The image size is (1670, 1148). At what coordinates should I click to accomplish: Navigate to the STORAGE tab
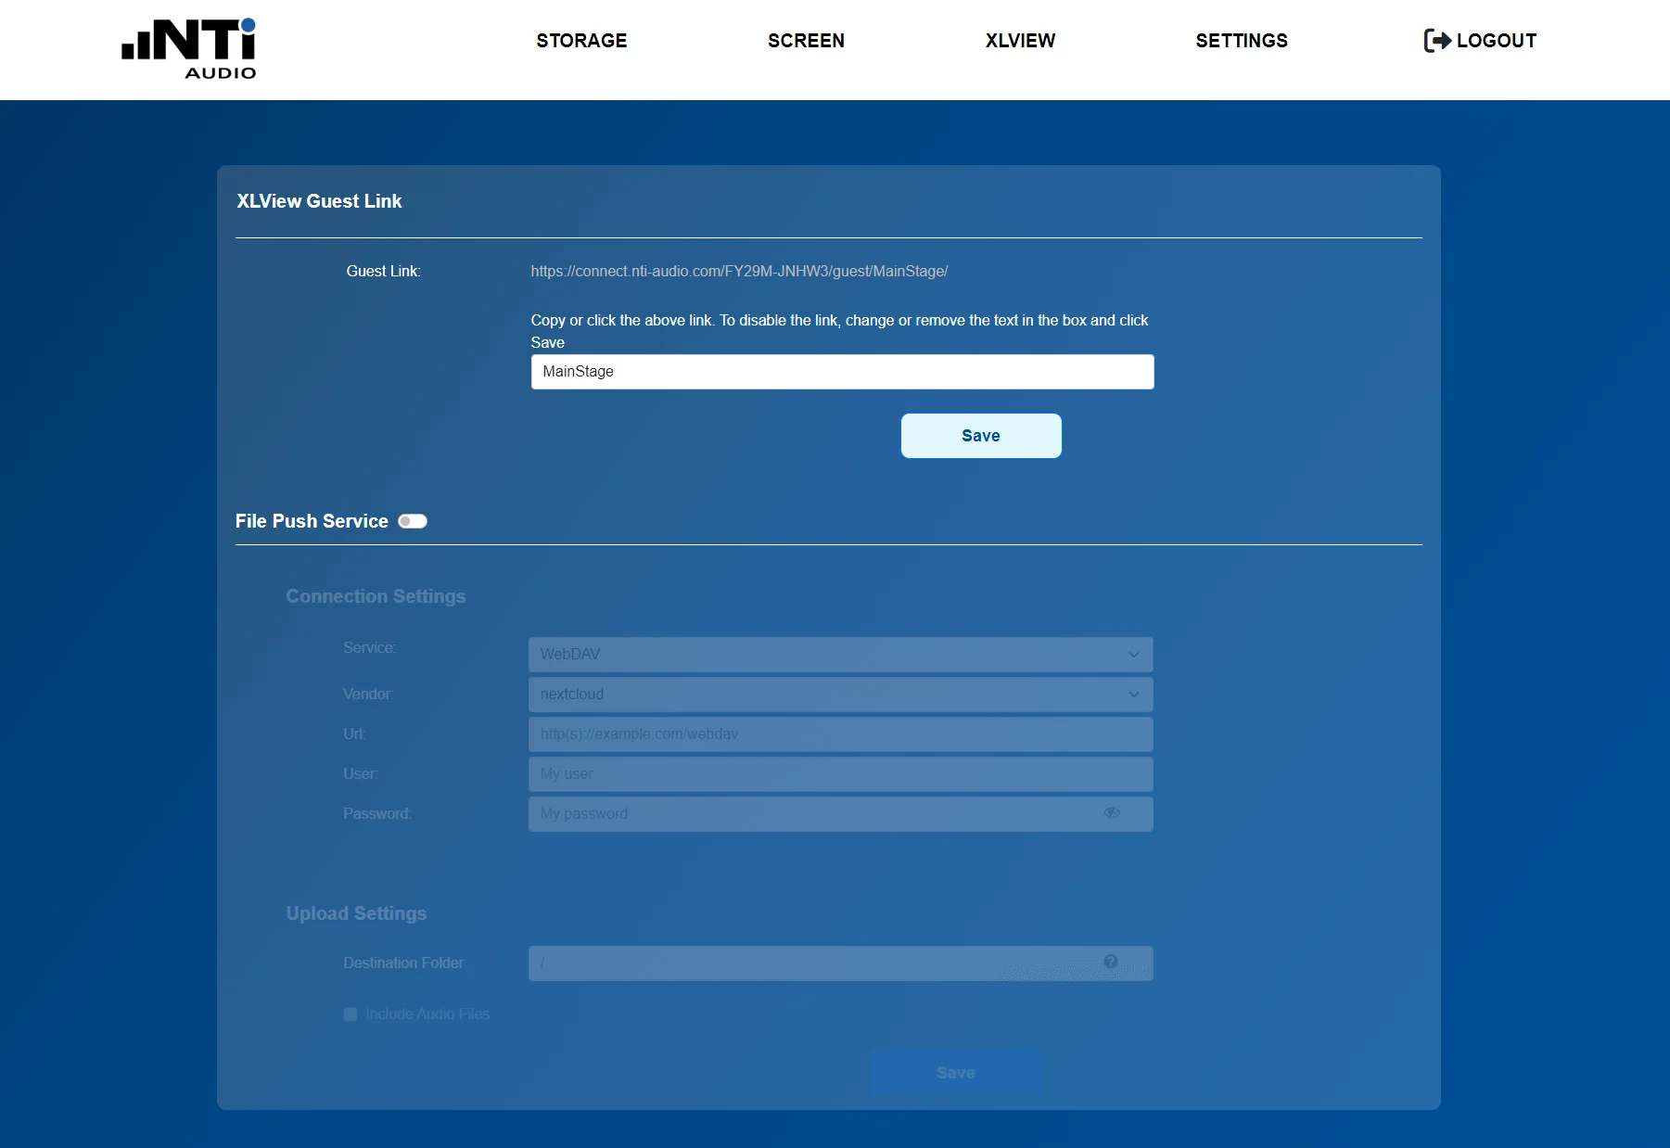pyautogui.click(x=581, y=41)
